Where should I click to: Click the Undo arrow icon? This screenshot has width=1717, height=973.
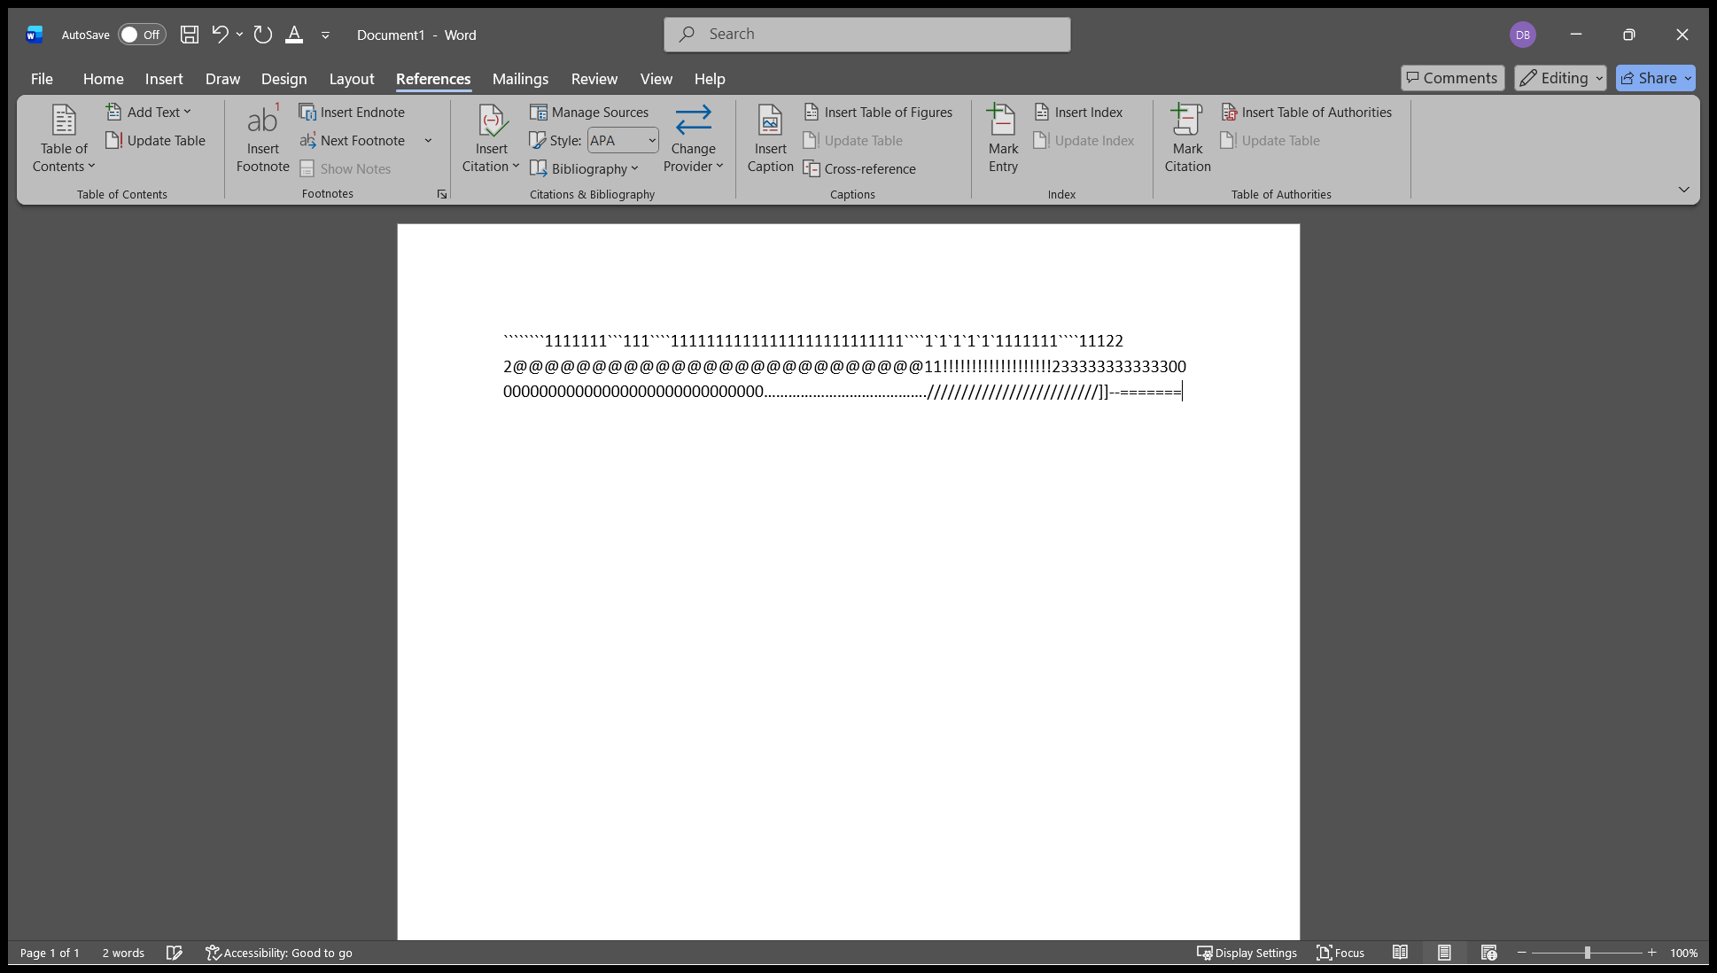tap(220, 35)
